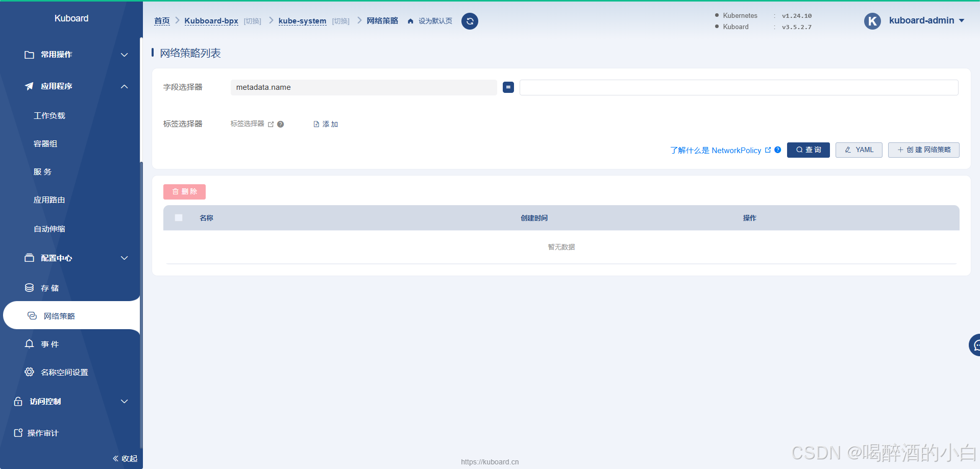Open the kube-system namespace breadcrumb link
The height and width of the screenshot is (469, 980).
pyautogui.click(x=302, y=21)
